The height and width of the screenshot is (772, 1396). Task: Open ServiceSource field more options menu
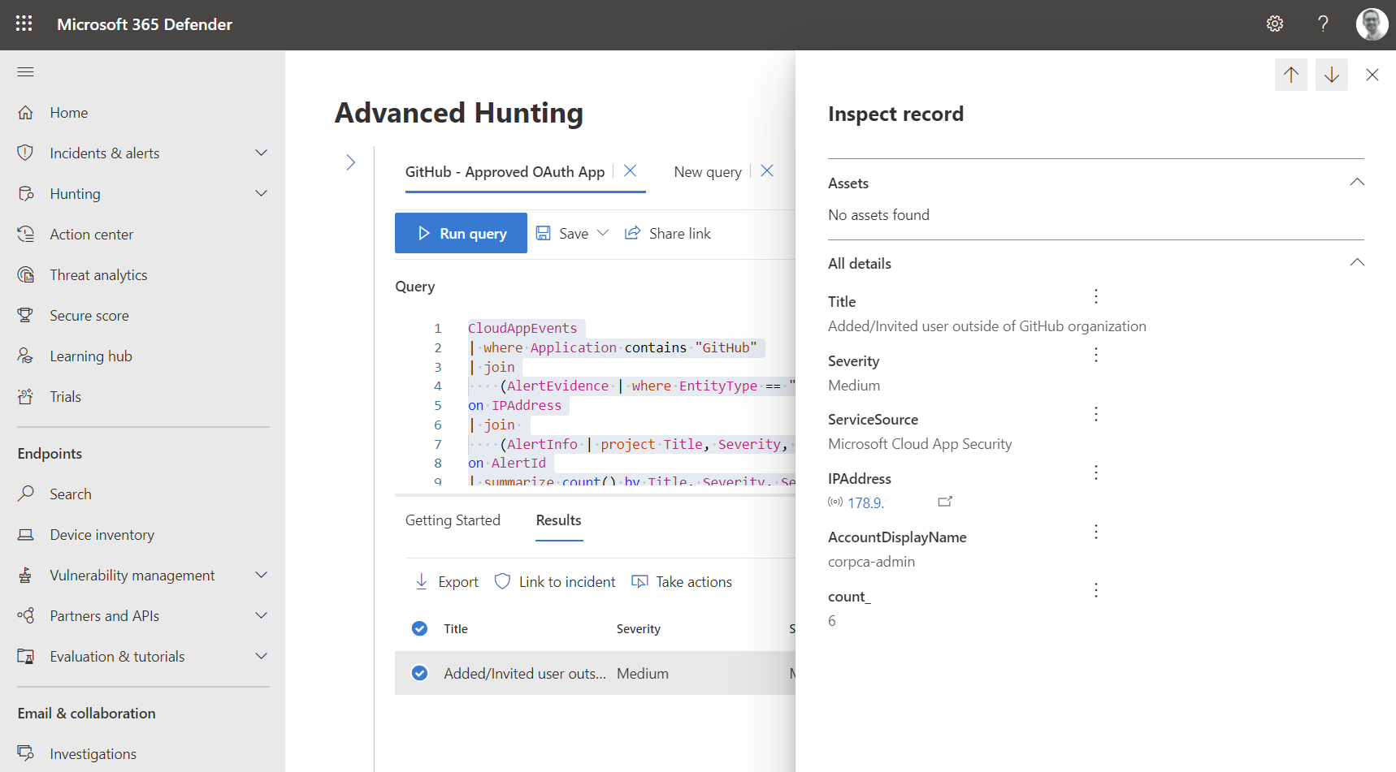[x=1096, y=414]
